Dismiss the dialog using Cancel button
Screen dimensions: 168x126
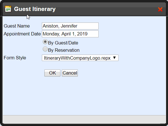point(70,73)
